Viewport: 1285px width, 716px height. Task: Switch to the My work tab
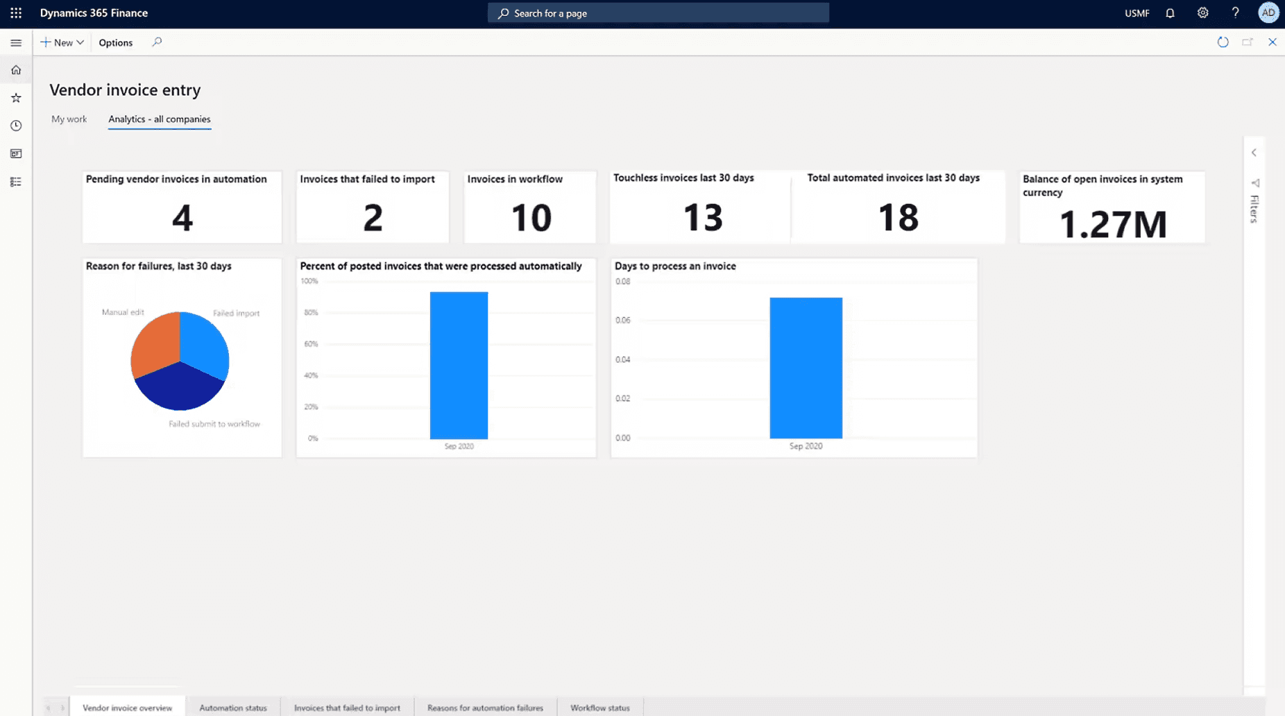(x=69, y=119)
